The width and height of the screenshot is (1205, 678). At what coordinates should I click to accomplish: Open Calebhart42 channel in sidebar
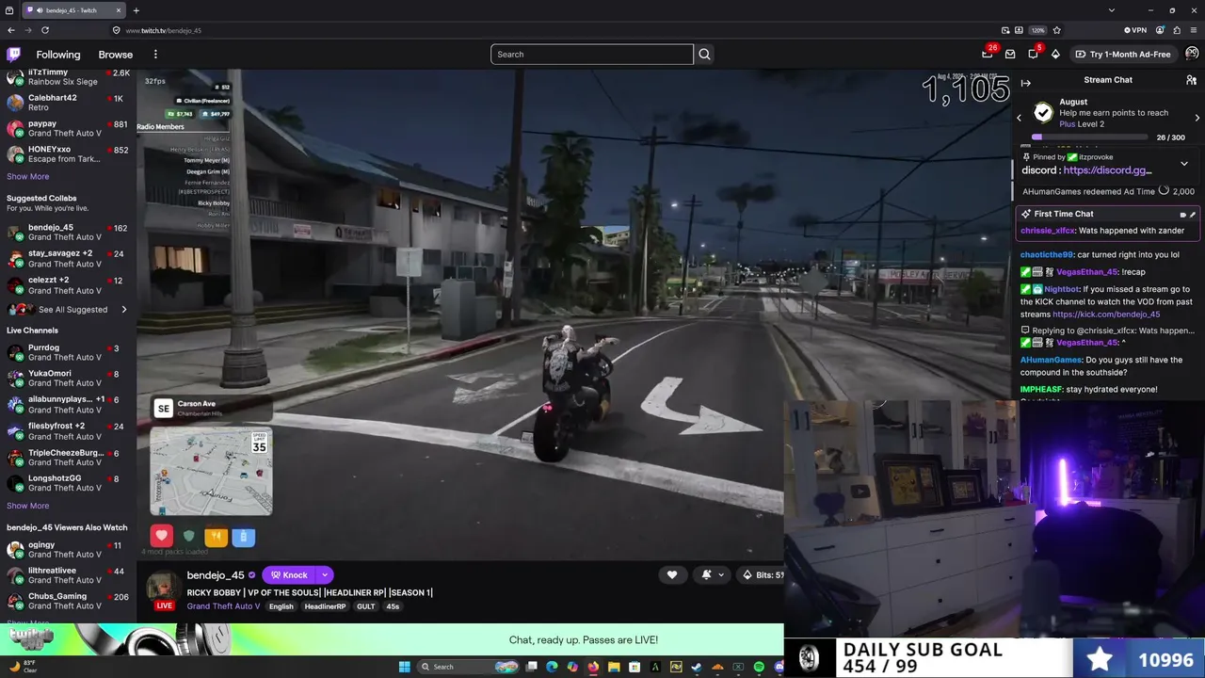[x=66, y=103]
